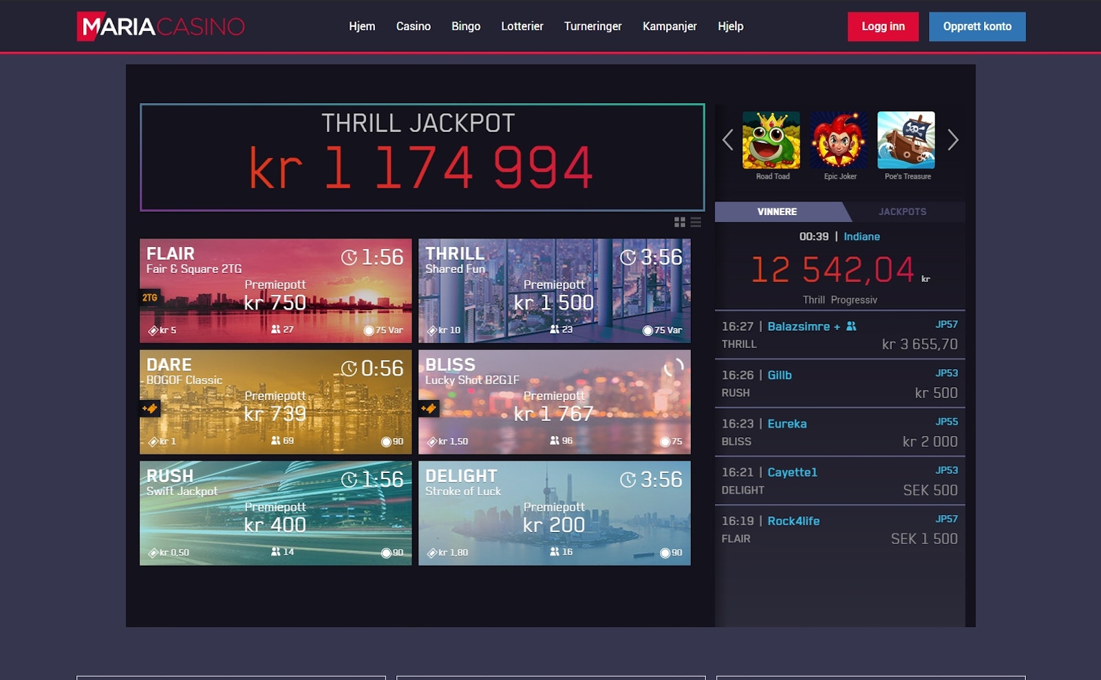Select the VINNERE tab
Screen dimensions: 1101x680
777,212
